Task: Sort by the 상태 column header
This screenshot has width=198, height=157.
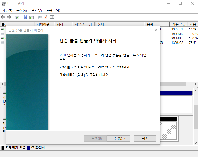Action: [119, 24]
